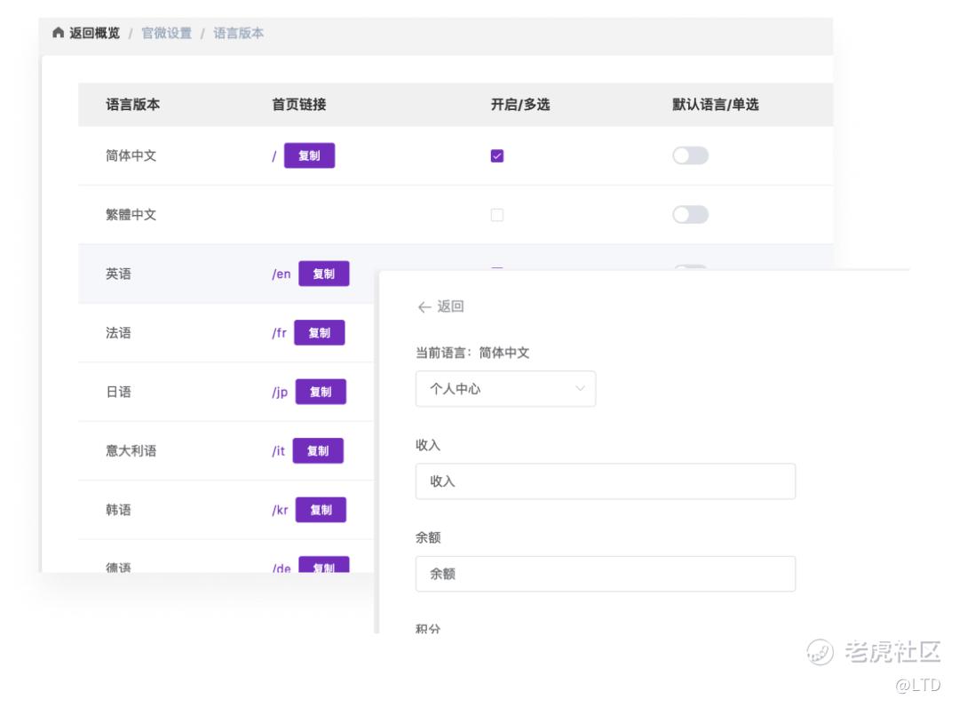Click the home icon in breadcrumb
Viewport: 959px width, 707px height.
(x=59, y=34)
